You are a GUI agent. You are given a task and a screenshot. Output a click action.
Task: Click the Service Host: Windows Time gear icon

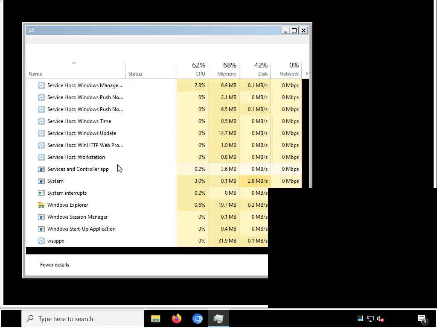click(x=41, y=121)
